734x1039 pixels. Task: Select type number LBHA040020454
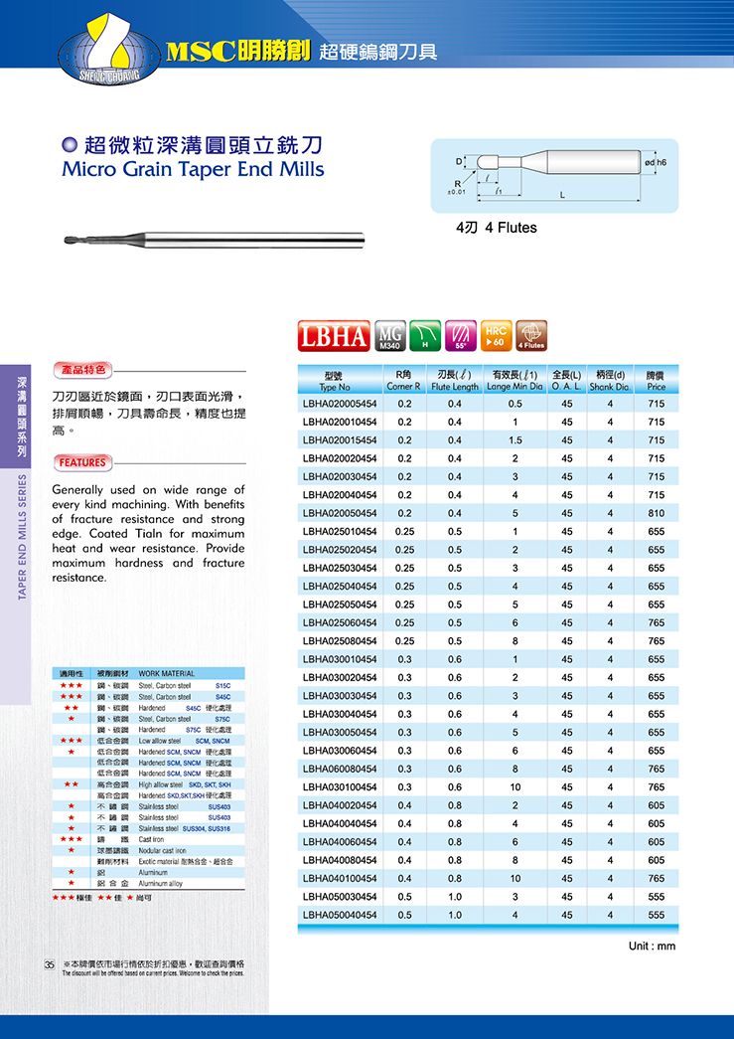coord(340,805)
